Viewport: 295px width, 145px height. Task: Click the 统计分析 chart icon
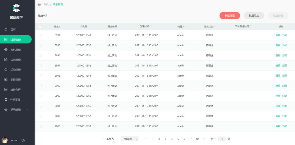tap(6, 90)
